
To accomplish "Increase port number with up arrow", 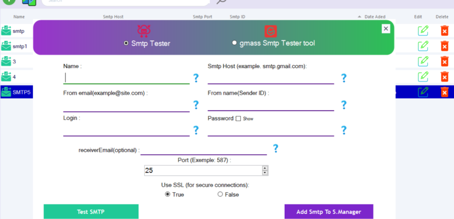I will pos(265,168).
